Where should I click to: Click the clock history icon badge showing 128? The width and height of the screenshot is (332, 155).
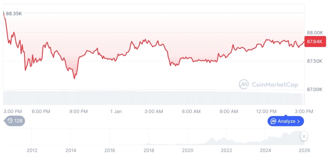coord(15,121)
